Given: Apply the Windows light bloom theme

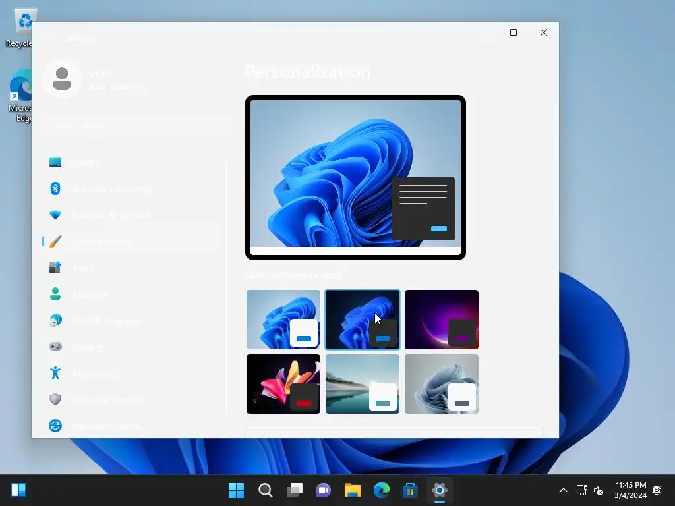Looking at the screenshot, I should [x=283, y=320].
